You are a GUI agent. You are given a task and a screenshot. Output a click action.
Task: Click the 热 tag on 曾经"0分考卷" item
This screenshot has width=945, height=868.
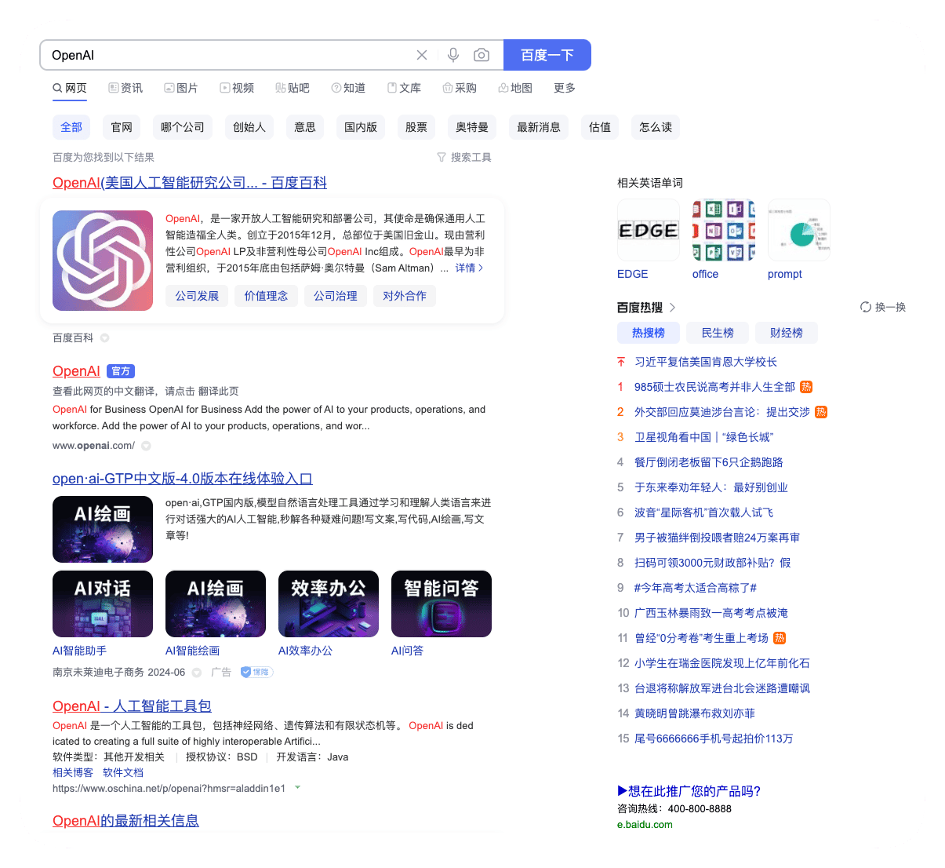(x=780, y=638)
